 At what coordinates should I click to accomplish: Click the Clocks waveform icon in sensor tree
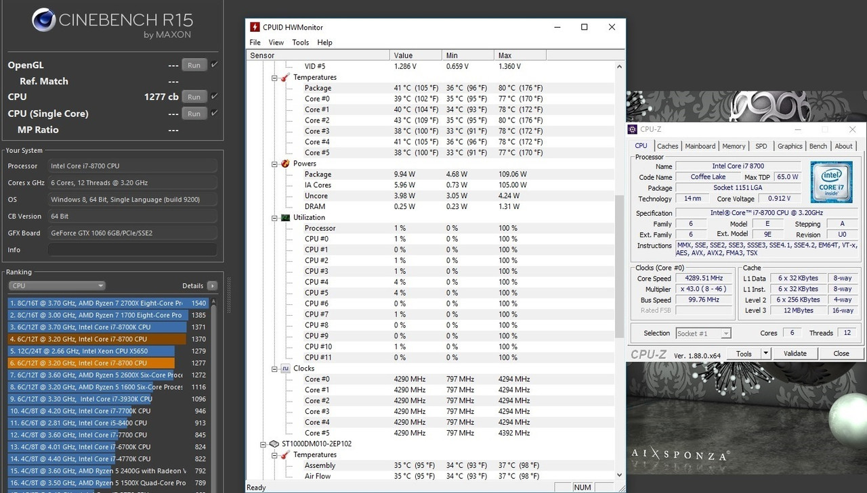click(286, 369)
